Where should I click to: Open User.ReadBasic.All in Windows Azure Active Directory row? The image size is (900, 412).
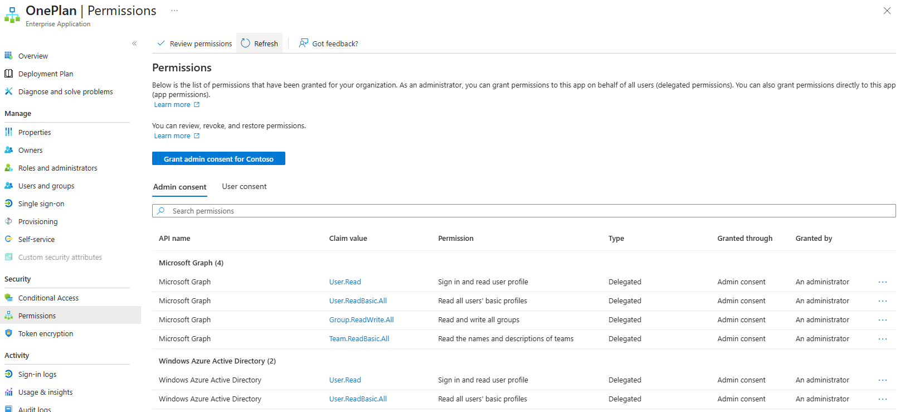358,399
